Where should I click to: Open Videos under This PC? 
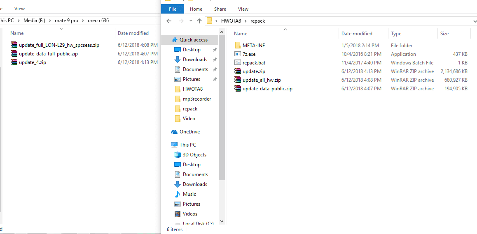pos(190,214)
